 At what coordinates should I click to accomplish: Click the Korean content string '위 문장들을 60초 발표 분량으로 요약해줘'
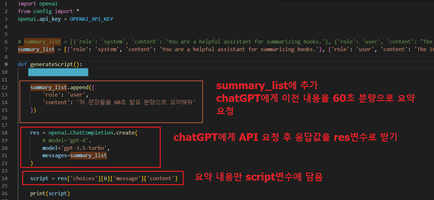(136, 102)
